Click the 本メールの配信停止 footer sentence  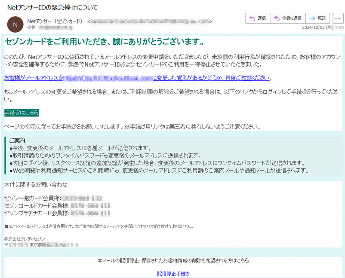click(173, 261)
